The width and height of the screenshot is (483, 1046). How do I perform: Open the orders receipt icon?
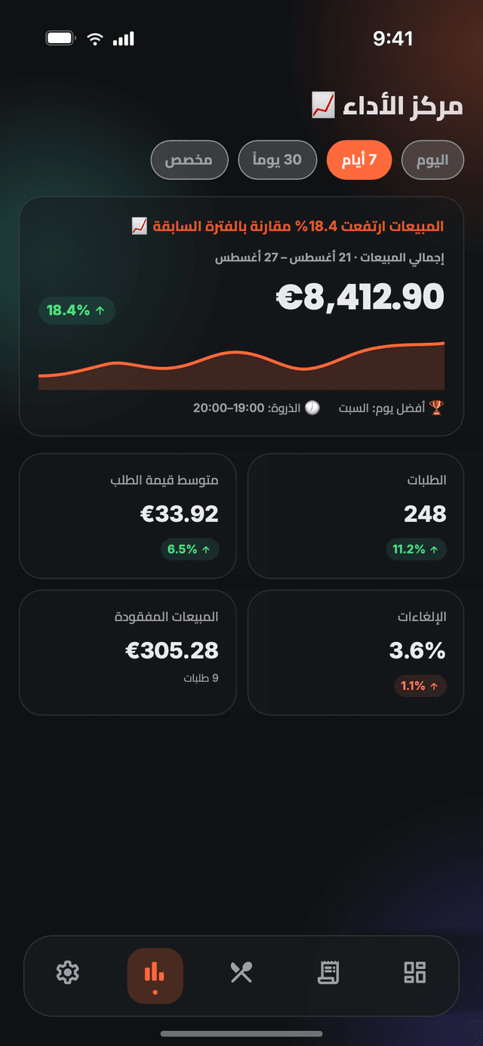tap(328, 972)
